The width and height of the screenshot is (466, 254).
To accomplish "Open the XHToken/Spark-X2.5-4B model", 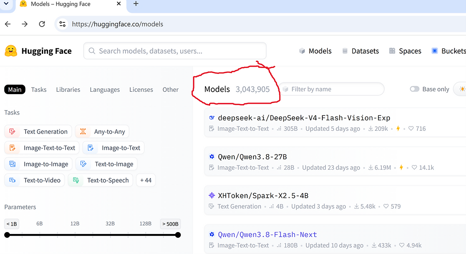I will (x=263, y=195).
